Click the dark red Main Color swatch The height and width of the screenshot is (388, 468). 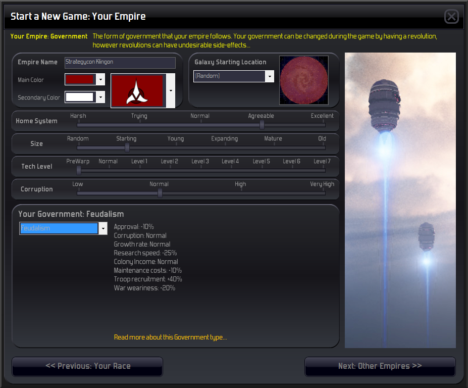tap(80, 79)
